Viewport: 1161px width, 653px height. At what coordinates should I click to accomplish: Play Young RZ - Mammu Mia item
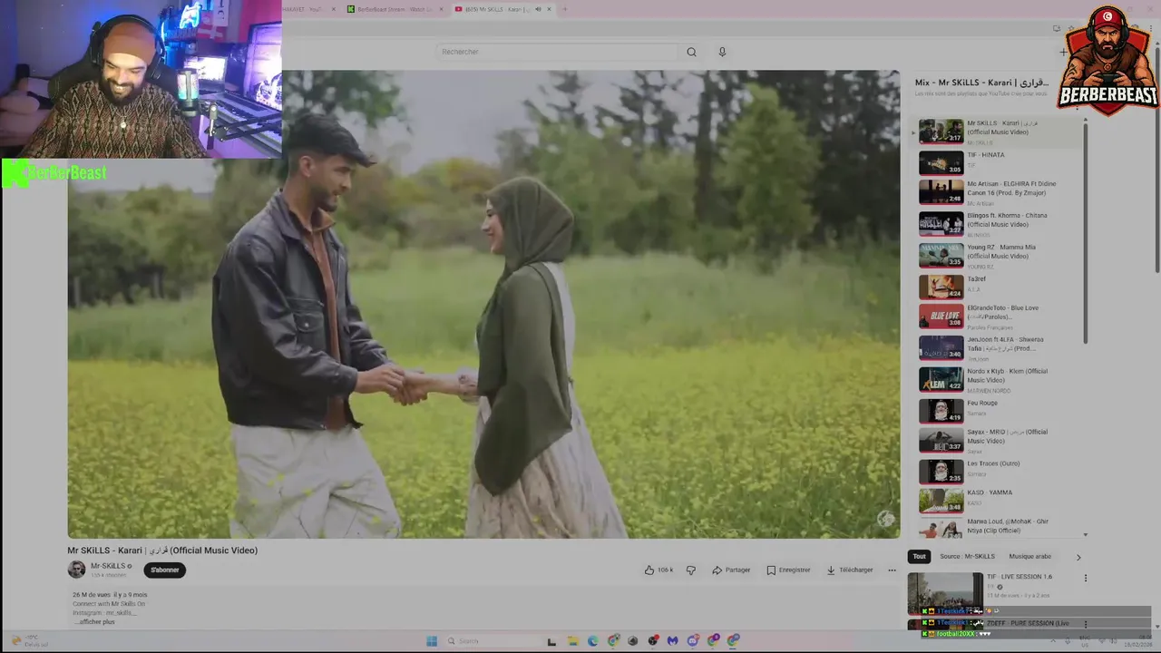(x=1000, y=256)
